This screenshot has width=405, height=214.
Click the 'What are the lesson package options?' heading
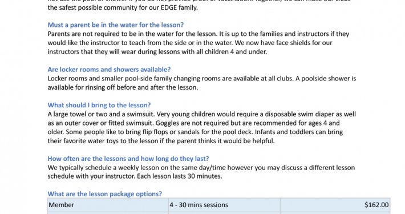point(104,194)
